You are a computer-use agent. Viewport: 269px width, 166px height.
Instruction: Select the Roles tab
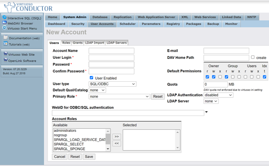pyautogui.click(x=66, y=43)
